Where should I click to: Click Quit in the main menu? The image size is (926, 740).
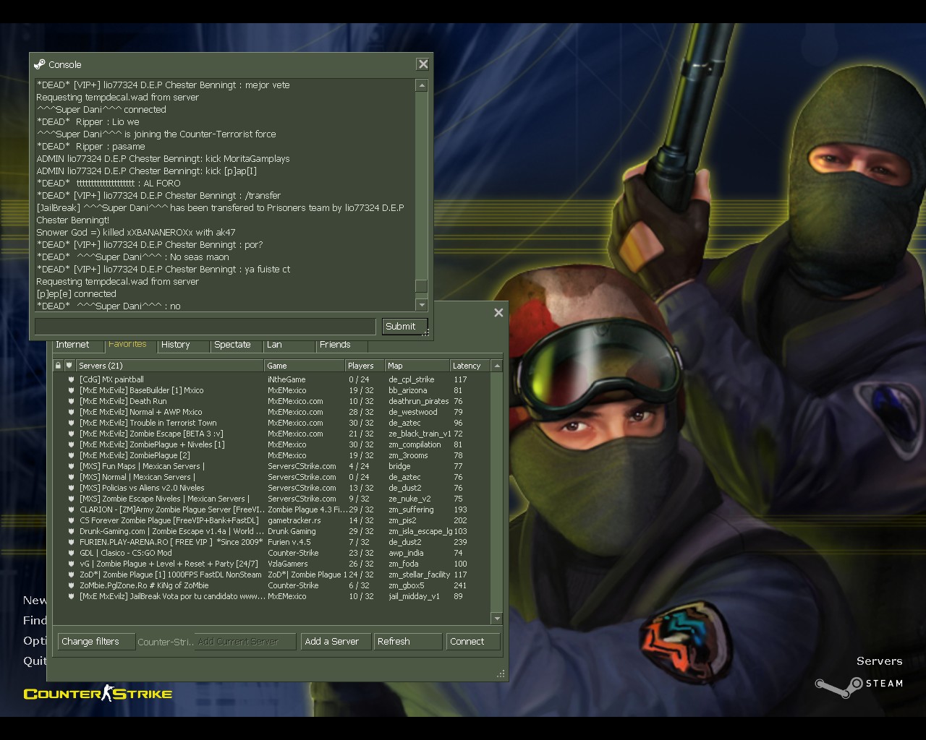click(35, 661)
